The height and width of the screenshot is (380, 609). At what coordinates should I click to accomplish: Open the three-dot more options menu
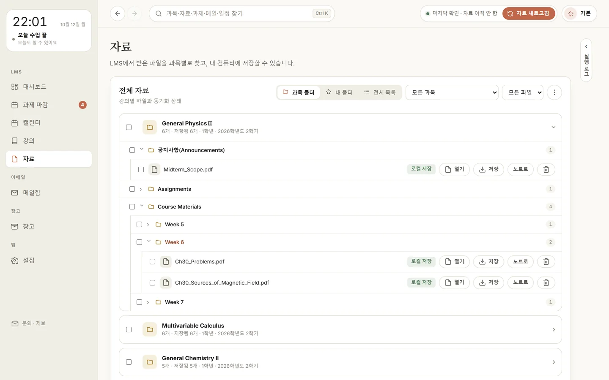[x=554, y=92]
